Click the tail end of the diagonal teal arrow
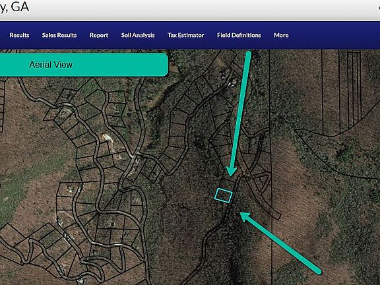Image resolution: width=380 pixels, height=285 pixels. pyautogui.click(x=319, y=272)
